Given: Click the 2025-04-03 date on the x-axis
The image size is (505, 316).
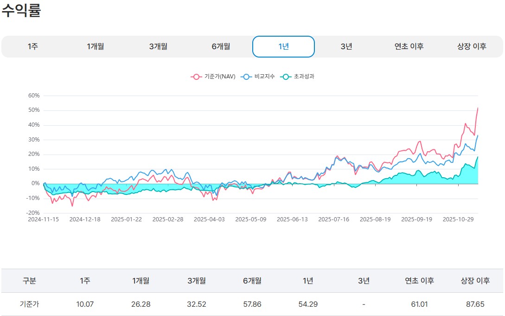Looking at the screenshot, I should (209, 219).
